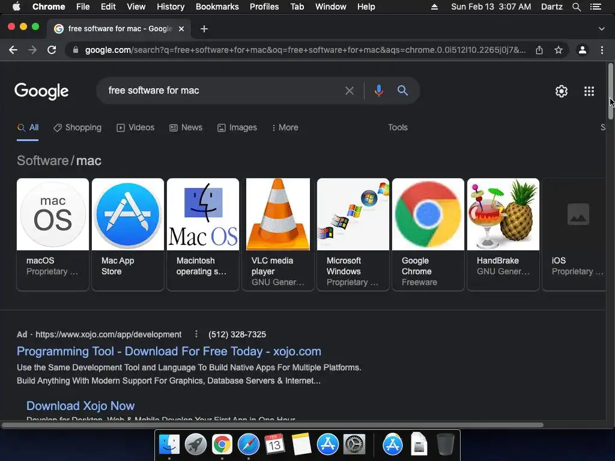
Task: Click the address bar URL
Action: (x=305, y=50)
